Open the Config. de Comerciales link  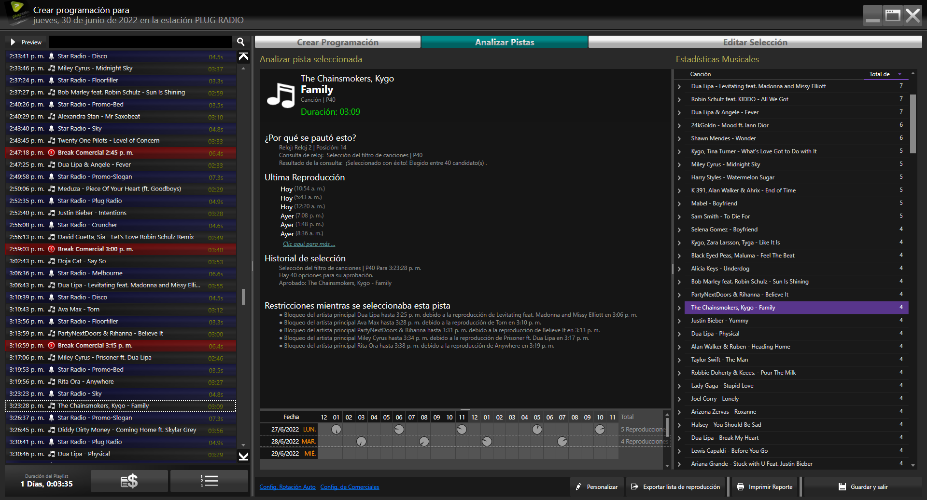(x=350, y=487)
